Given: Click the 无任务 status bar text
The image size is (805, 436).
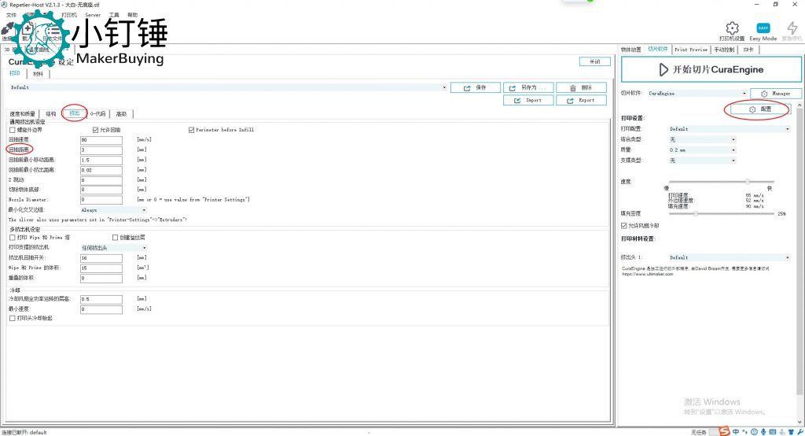Looking at the screenshot, I should 698,432.
